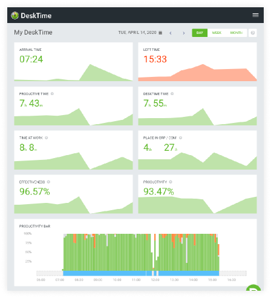
Task: Click info icon next to DeskTime Time
Action: click(172, 94)
